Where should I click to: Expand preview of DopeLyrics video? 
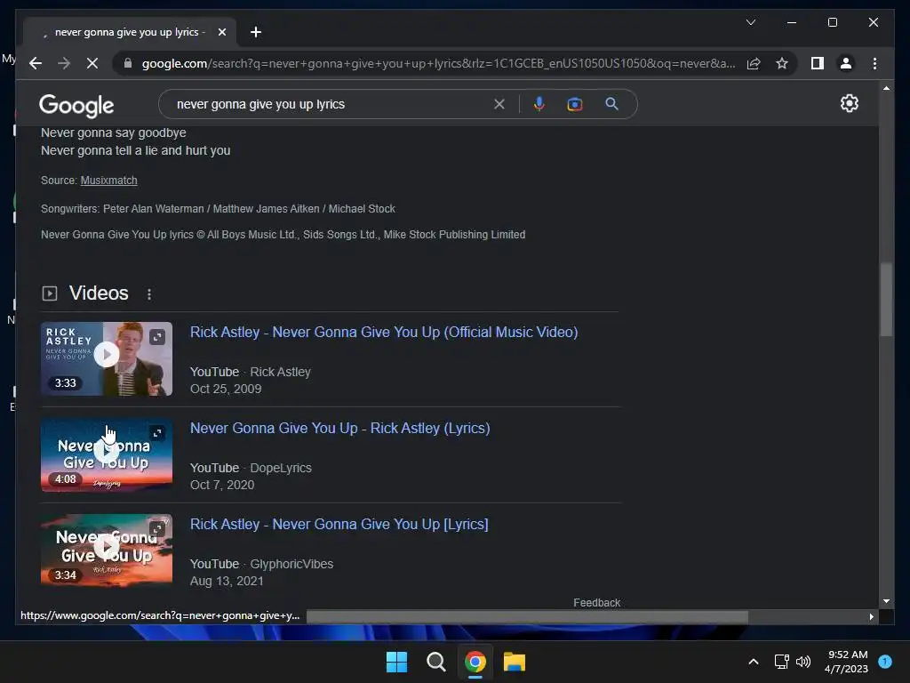[157, 433]
